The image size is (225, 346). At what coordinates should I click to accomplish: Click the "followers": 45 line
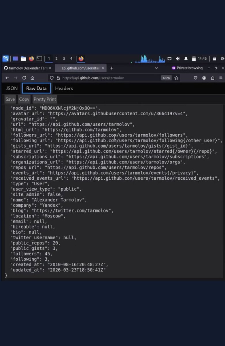(x=31, y=254)
